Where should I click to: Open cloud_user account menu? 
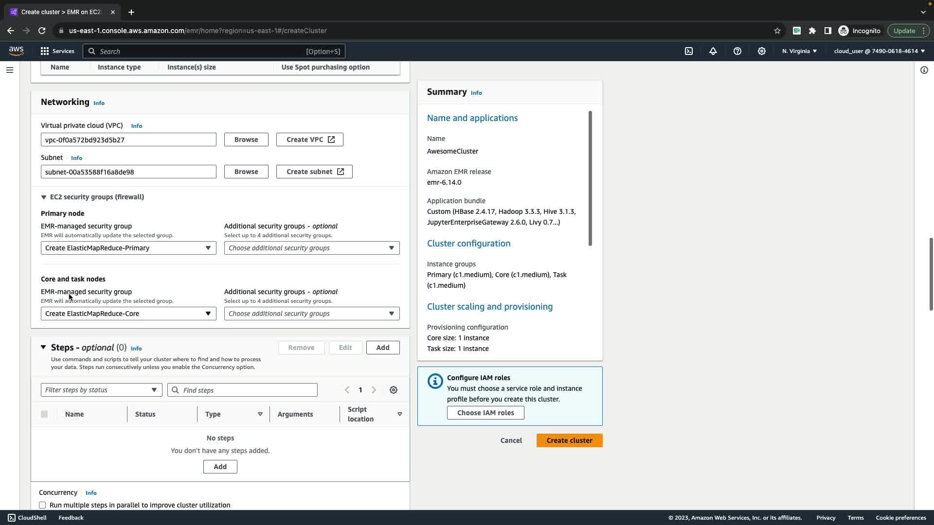pyautogui.click(x=879, y=51)
